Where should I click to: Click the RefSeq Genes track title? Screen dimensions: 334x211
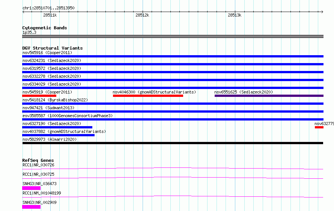38,160
